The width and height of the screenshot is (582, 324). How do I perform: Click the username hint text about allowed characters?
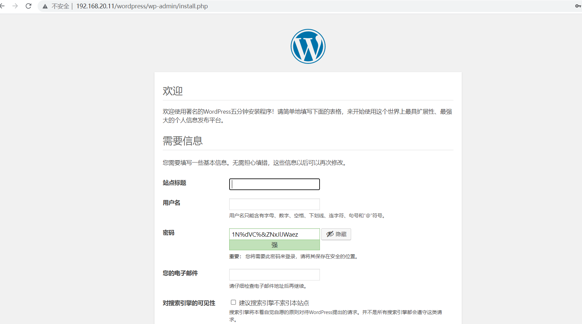[x=308, y=216]
